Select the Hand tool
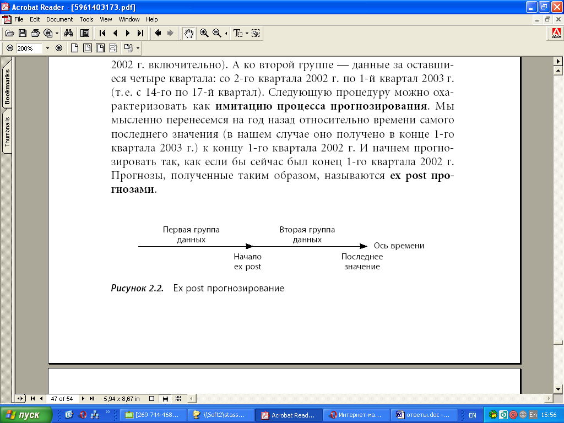The image size is (564, 423). coord(188,34)
